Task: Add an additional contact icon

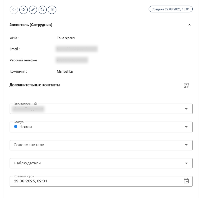Action: [186, 85]
